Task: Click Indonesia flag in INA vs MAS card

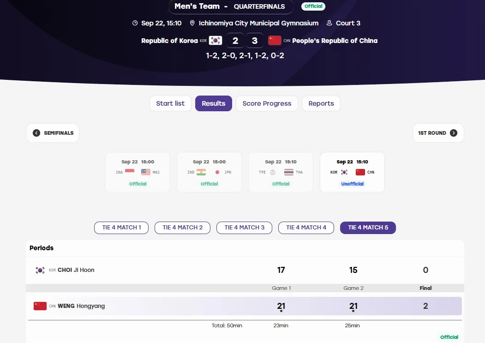Action: click(130, 172)
